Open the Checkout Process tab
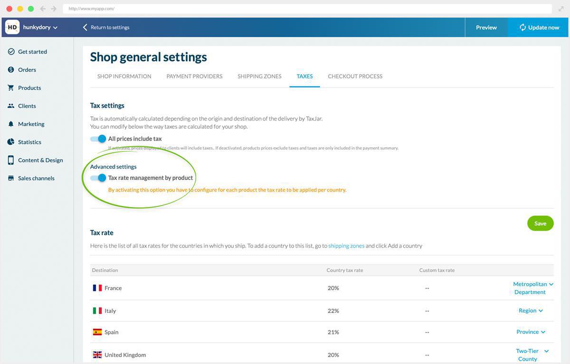570x364 pixels. [x=355, y=76]
